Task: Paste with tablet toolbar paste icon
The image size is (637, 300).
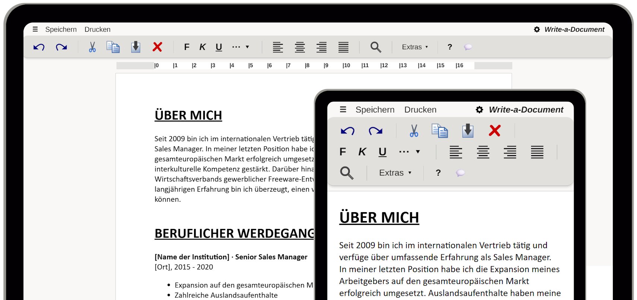Action: pyautogui.click(x=468, y=131)
